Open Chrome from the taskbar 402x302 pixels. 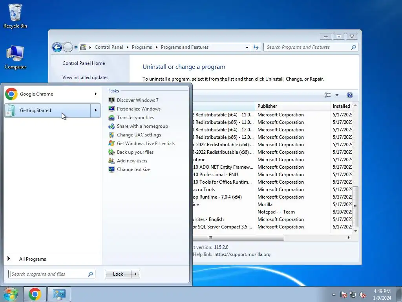tap(35, 294)
